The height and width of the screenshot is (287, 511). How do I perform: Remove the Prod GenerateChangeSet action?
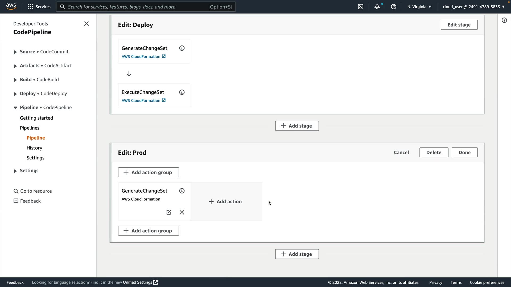(182, 212)
